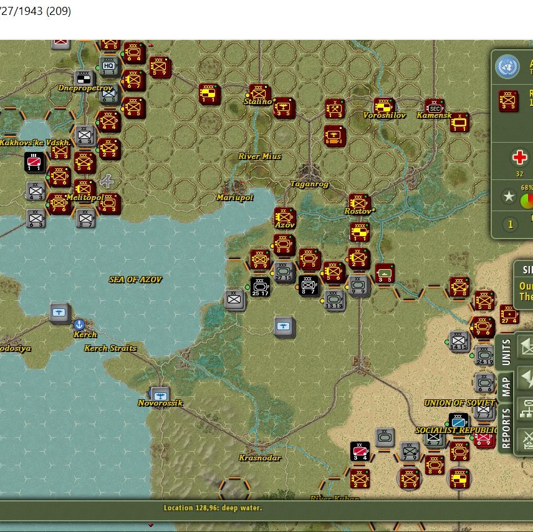Select the Soviet bomber unit north of Taganrog

335,136
